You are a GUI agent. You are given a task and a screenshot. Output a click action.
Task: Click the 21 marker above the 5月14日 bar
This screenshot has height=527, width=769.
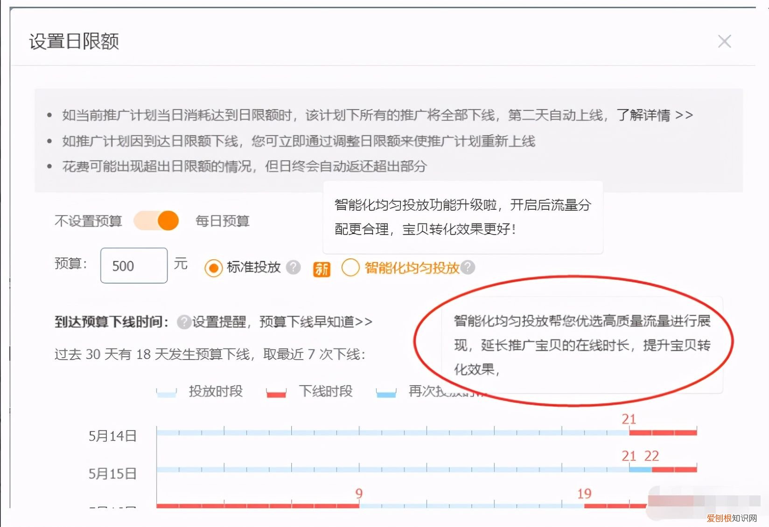(629, 418)
